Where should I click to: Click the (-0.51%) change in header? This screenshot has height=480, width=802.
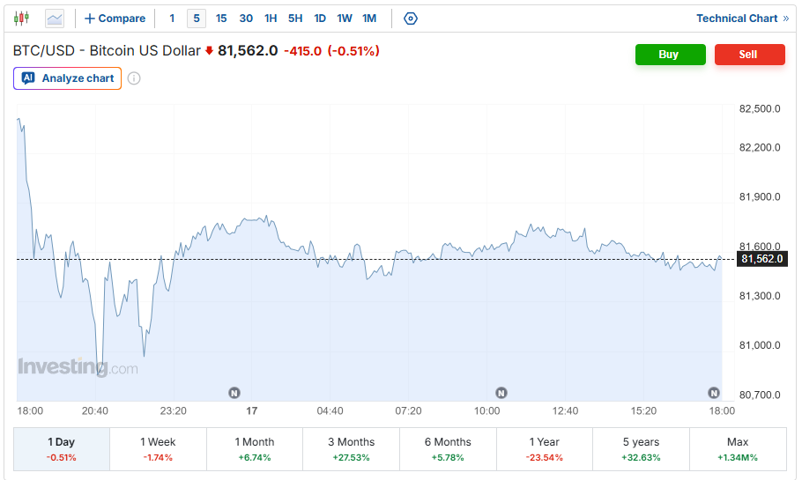pyautogui.click(x=353, y=51)
